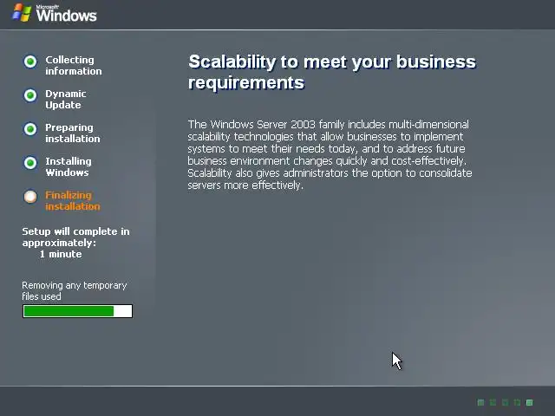Click the 'Preparing installation' step text
Viewport: 555px width, 416px height.
[x=73, y=133]
